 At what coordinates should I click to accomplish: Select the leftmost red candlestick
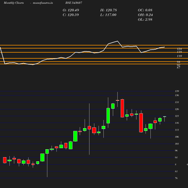click(x=5, y=160)
